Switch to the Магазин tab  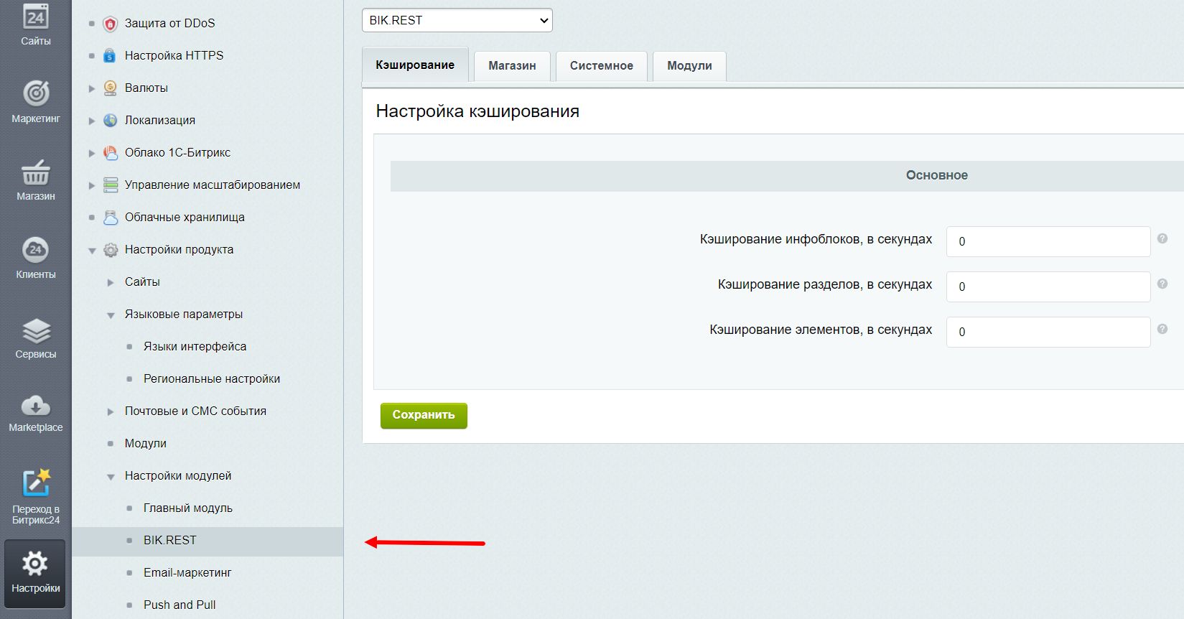point(512,65)
